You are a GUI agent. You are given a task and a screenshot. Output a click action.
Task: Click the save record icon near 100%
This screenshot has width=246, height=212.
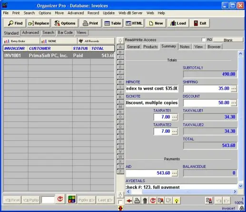tap(209, 201)
